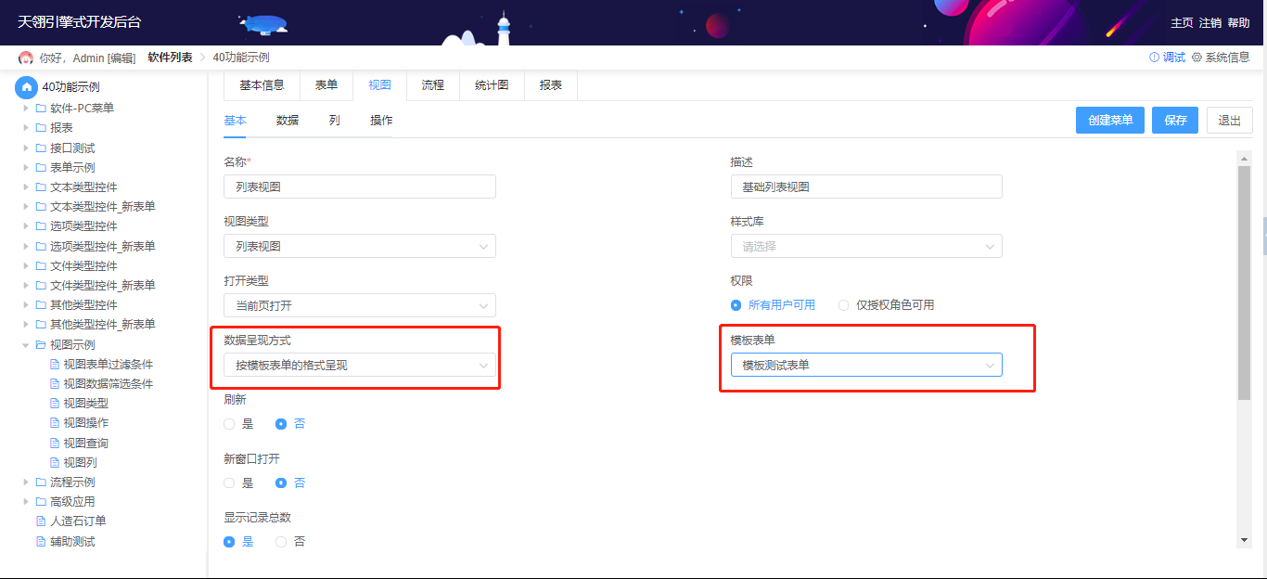
Task: Click the document icon for 人造石订单
Action: [x=41, y=521]
